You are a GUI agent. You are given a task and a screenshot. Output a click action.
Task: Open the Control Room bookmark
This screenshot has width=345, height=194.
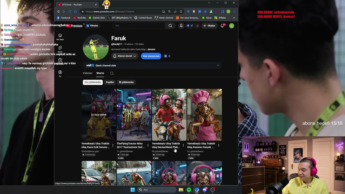tap(143, 18)
